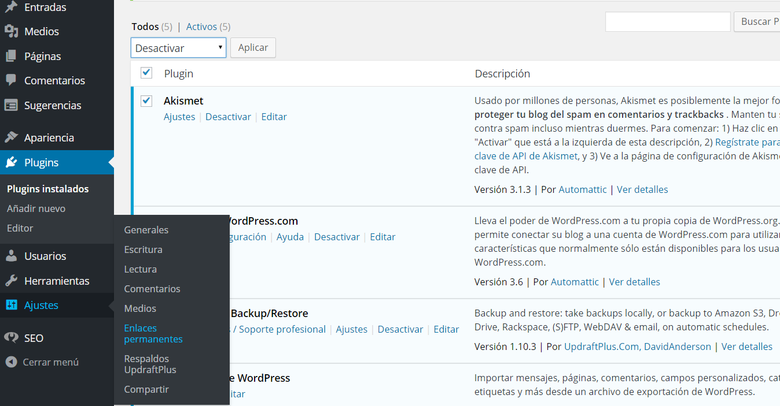View Akismet details via Ver detalles
Screen dimensions: 780x406
click(642, 189)
